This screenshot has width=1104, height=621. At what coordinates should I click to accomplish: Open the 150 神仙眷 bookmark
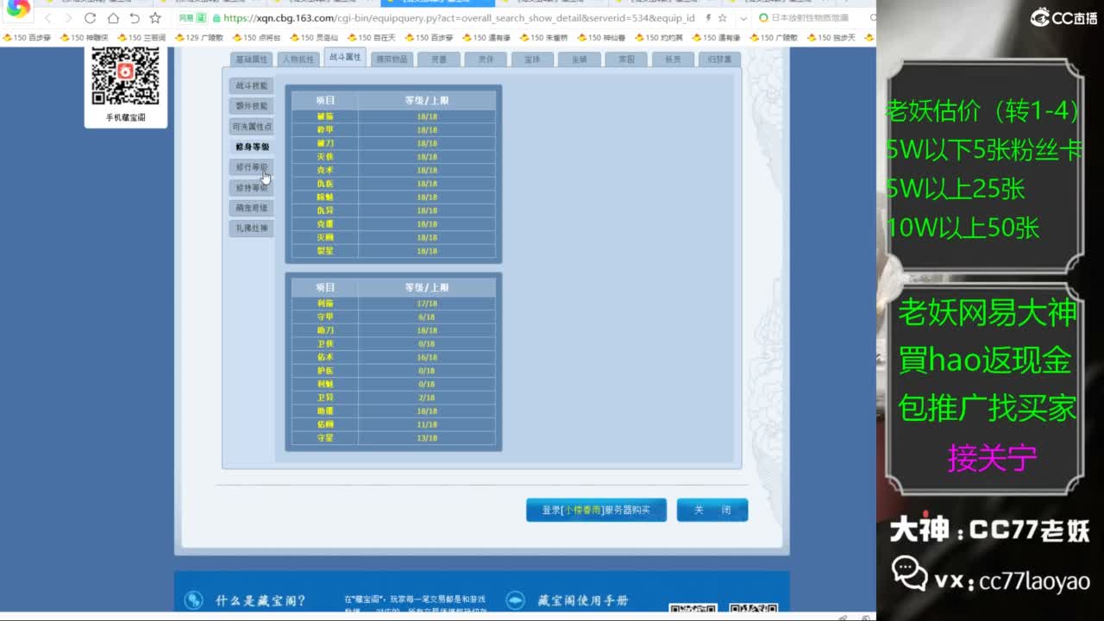click(x=601, y=38)
